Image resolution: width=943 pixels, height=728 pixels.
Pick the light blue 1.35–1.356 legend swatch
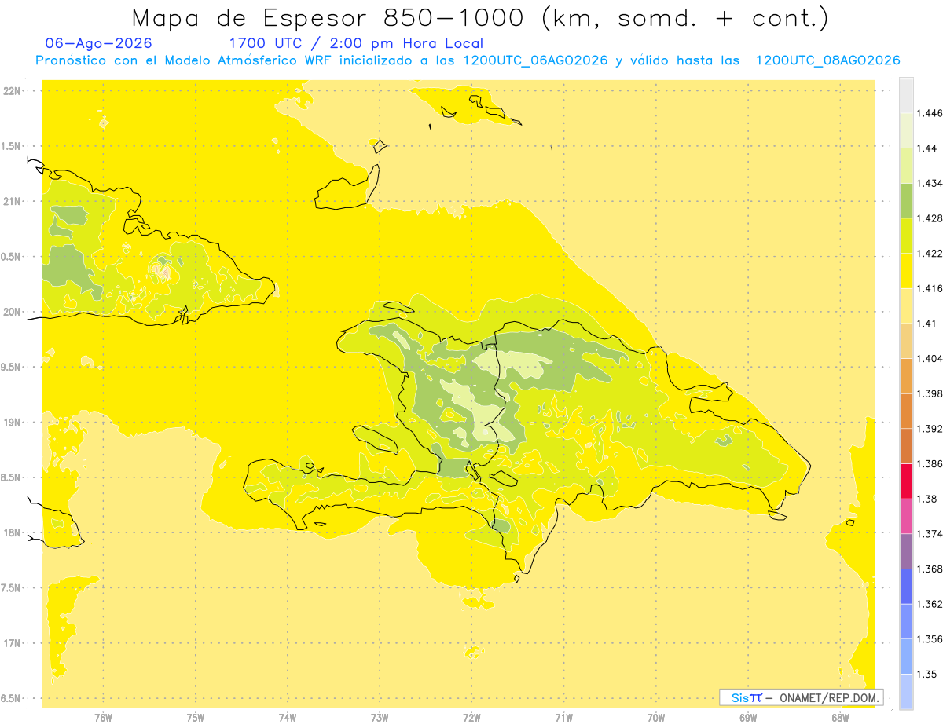coord(906,656)
